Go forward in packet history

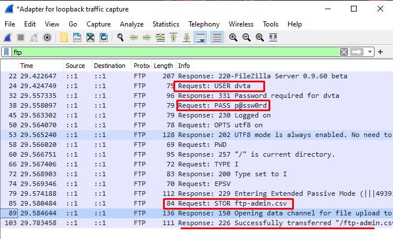click(x=147, y=37)
